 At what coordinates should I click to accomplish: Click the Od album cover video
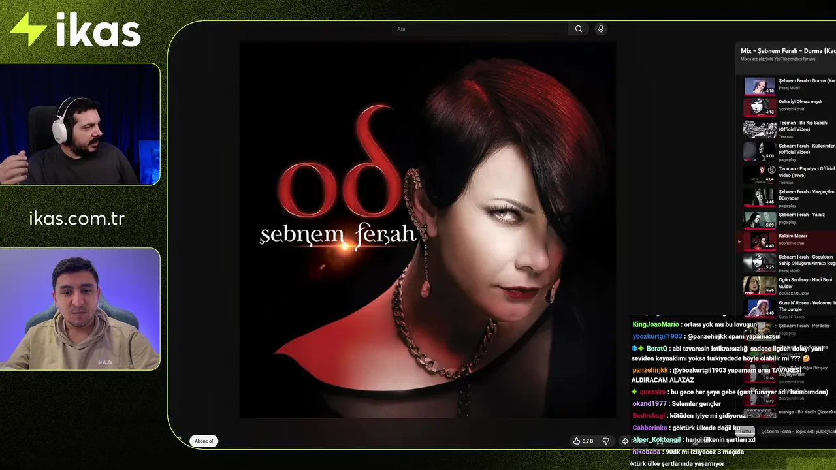click(427, 230)
